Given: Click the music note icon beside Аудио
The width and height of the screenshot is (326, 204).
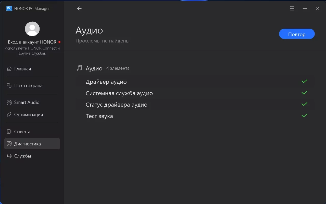Looking at the screenshot, I should [x=79, y=68].
